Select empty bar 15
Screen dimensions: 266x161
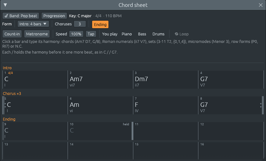pyautogui.click(x=166, y=151)
